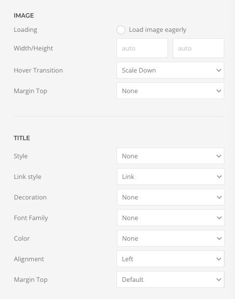Click the image Width input field
Image resolution: width=235 pixels, height=299 pixels.
142,48
